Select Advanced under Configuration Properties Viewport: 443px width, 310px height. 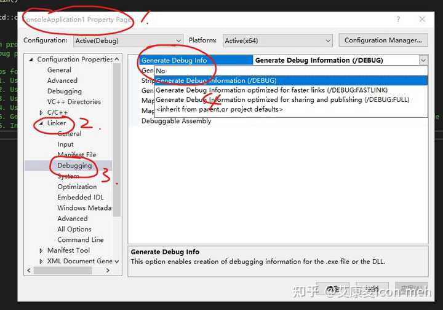pos(62,80)
